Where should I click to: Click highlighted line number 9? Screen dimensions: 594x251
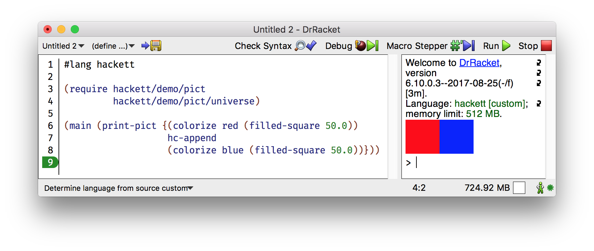(x=50, y=162)
